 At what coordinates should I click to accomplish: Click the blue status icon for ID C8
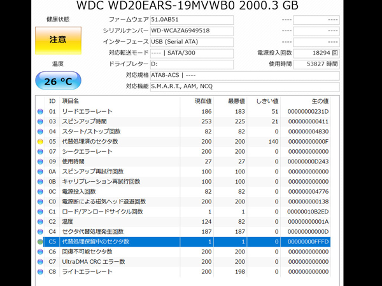40,272
